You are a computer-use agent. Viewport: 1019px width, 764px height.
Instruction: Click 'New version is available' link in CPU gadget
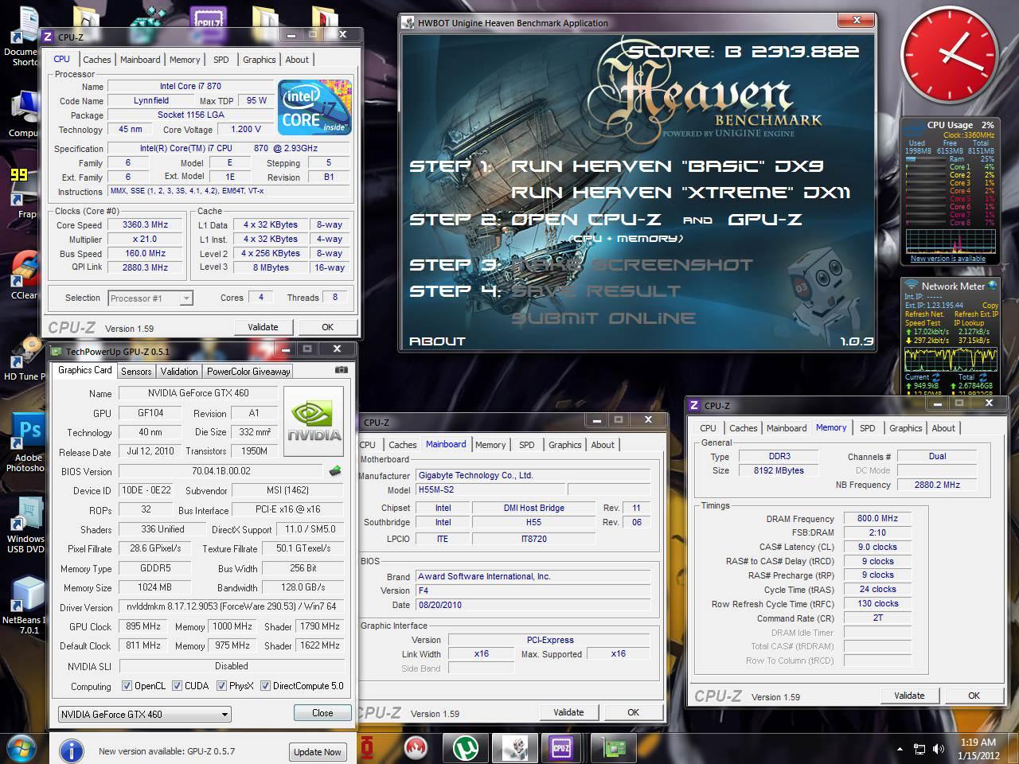pyautogui.click(x=948, y=259)
